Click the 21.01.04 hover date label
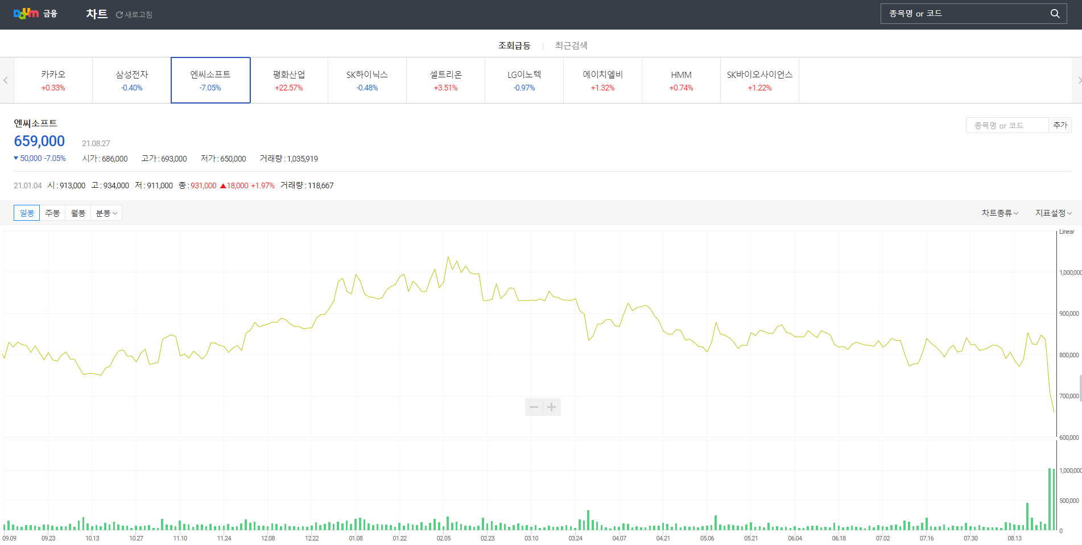Screen dimensions: 1082x545 pyautogui.click(x=28, y=185)
